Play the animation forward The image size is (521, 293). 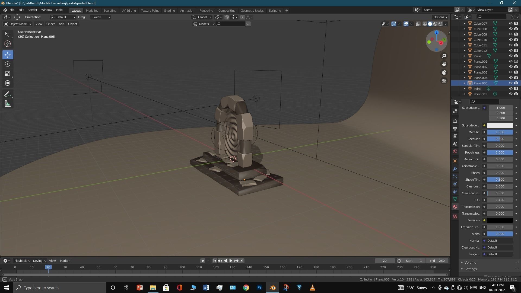(231, 261)
